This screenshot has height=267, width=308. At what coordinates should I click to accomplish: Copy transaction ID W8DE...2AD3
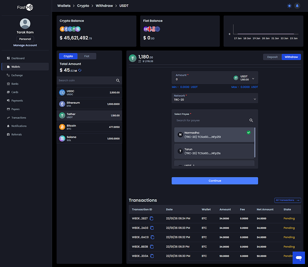152,228
